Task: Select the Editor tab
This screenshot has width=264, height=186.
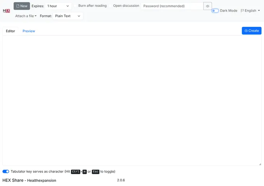Action: pyautogui.click(x=10, y=31)
